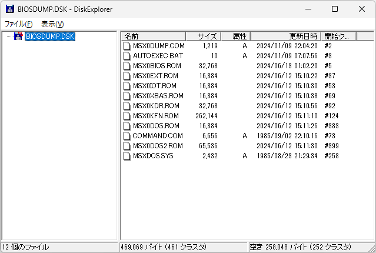Click the file icon of MSX0XBAS.ROM
The height and width of the screenshot is (253, 376).
127,96
